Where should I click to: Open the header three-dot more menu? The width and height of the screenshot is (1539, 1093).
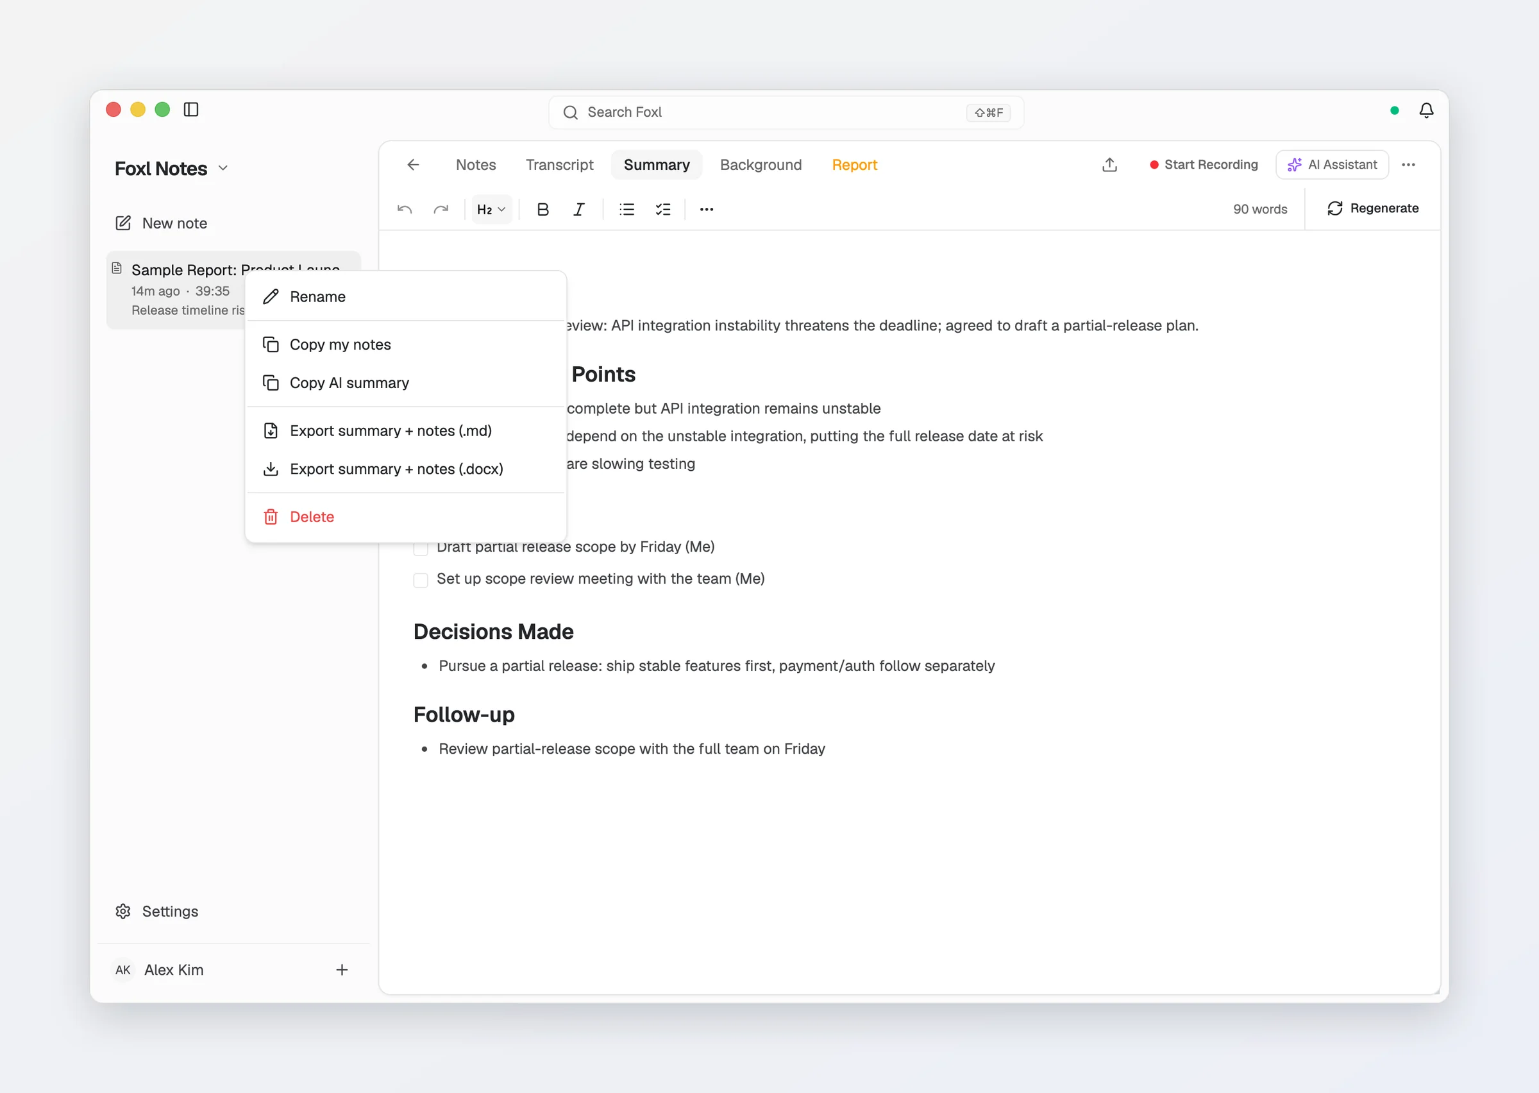pos(1409,165)
